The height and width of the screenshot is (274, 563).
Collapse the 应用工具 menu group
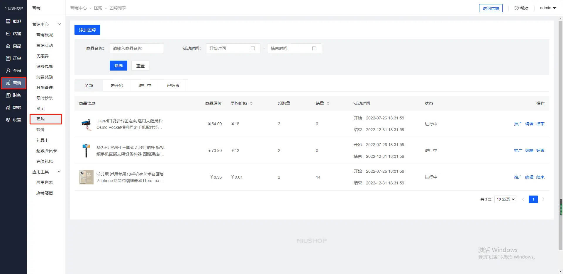tap(59, 172)
